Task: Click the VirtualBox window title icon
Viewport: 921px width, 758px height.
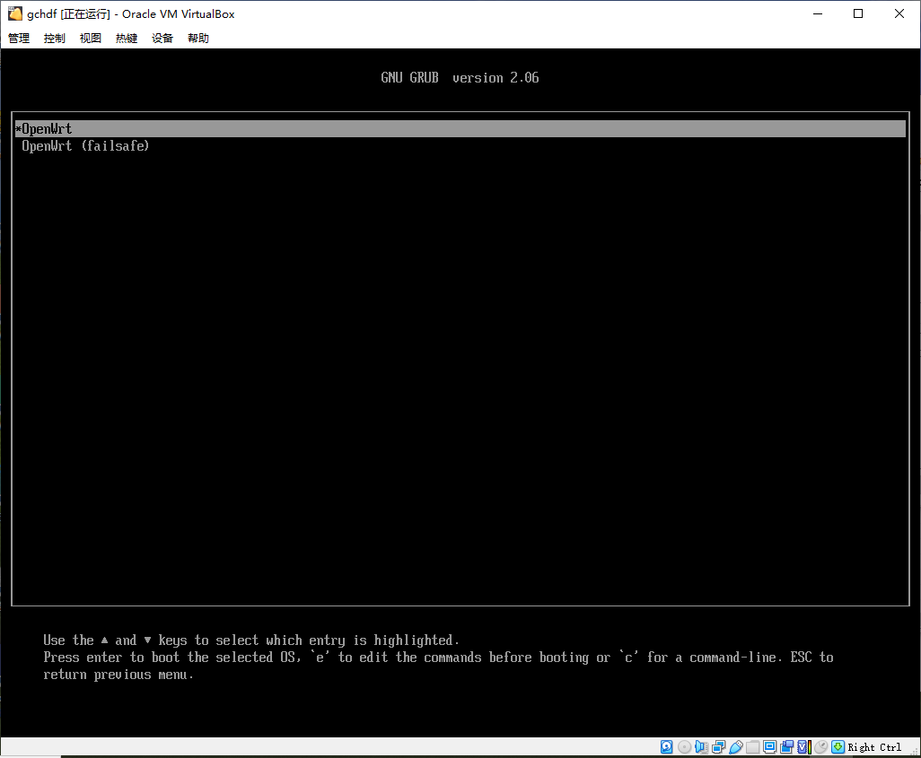Action: coord(14,13)
